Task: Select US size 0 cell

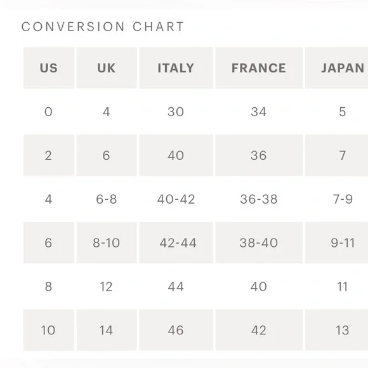Action: 49,112
